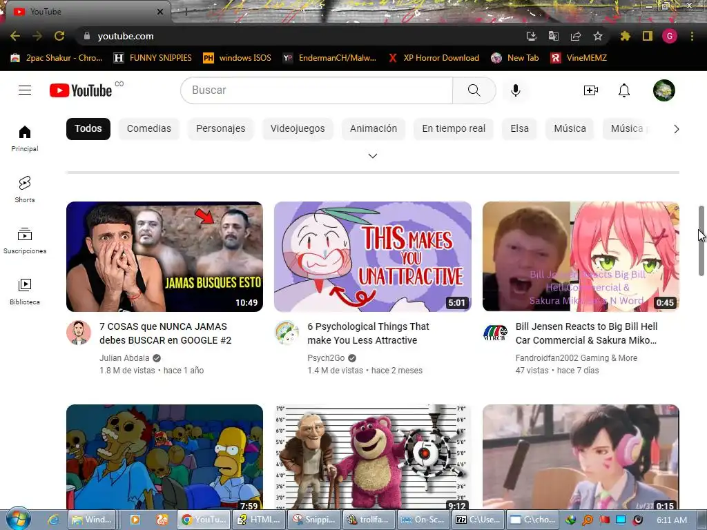This screenshot has width=707, height=530.
Task: Open the New Tab bookmark
Action: (515, 58)
